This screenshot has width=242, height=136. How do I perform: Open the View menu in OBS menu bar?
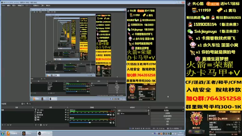click(14, 5)
